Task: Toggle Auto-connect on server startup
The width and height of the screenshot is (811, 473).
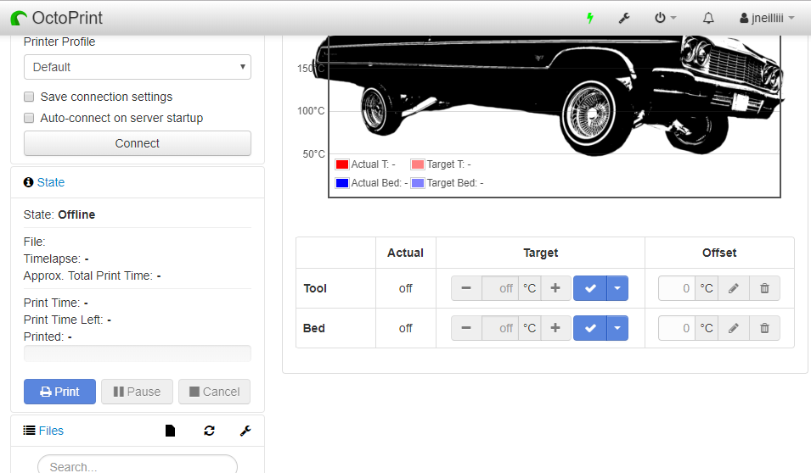Action: (29, 118)
